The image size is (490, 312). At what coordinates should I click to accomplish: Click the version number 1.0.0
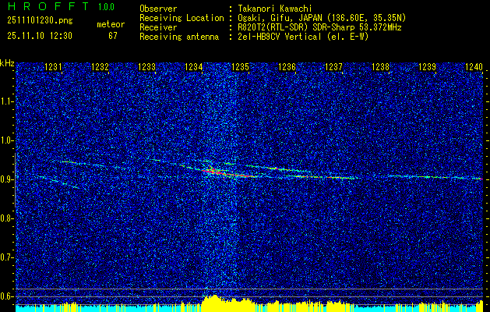pyautogui.click(x=106, y=6)
